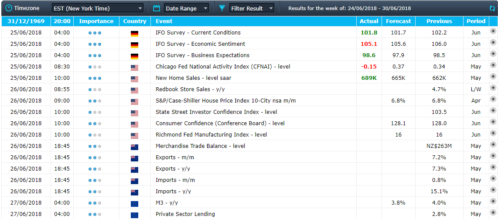498x219 pixels.
Task: Click the clock icon beside Timezone
Action: [9, 8]
